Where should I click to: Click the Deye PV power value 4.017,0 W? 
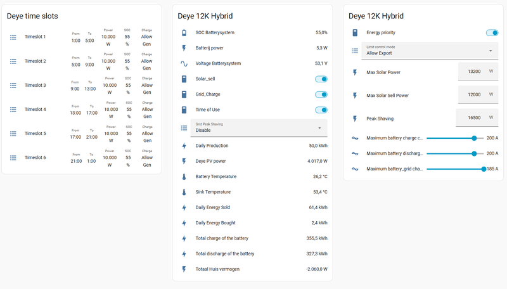click(318, 162)
